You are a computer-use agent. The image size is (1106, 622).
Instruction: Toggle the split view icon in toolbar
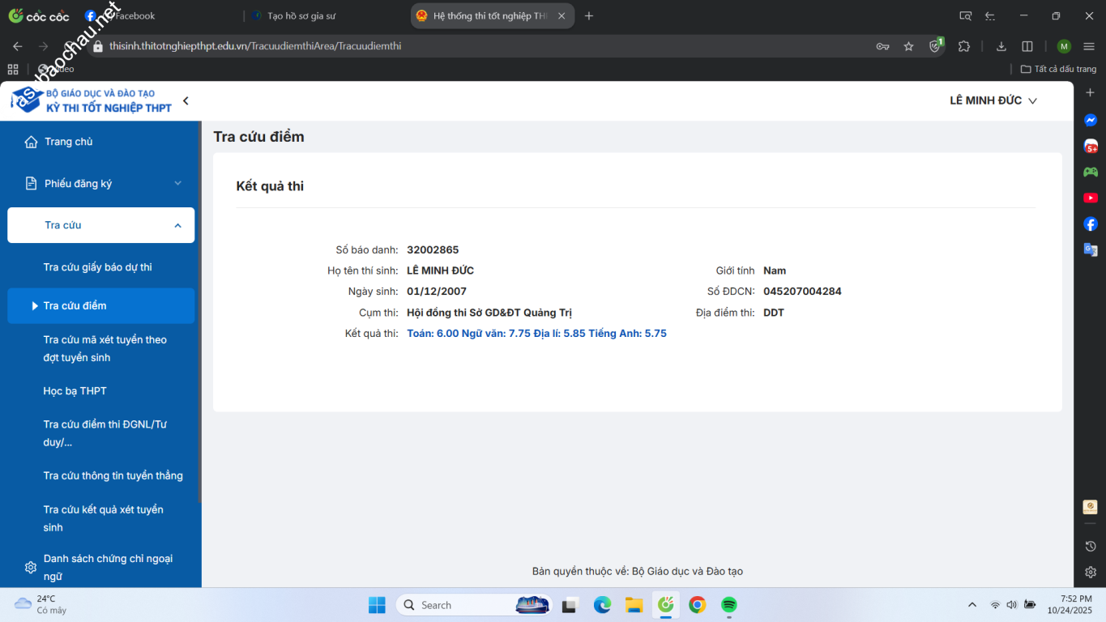(1027, 46)
